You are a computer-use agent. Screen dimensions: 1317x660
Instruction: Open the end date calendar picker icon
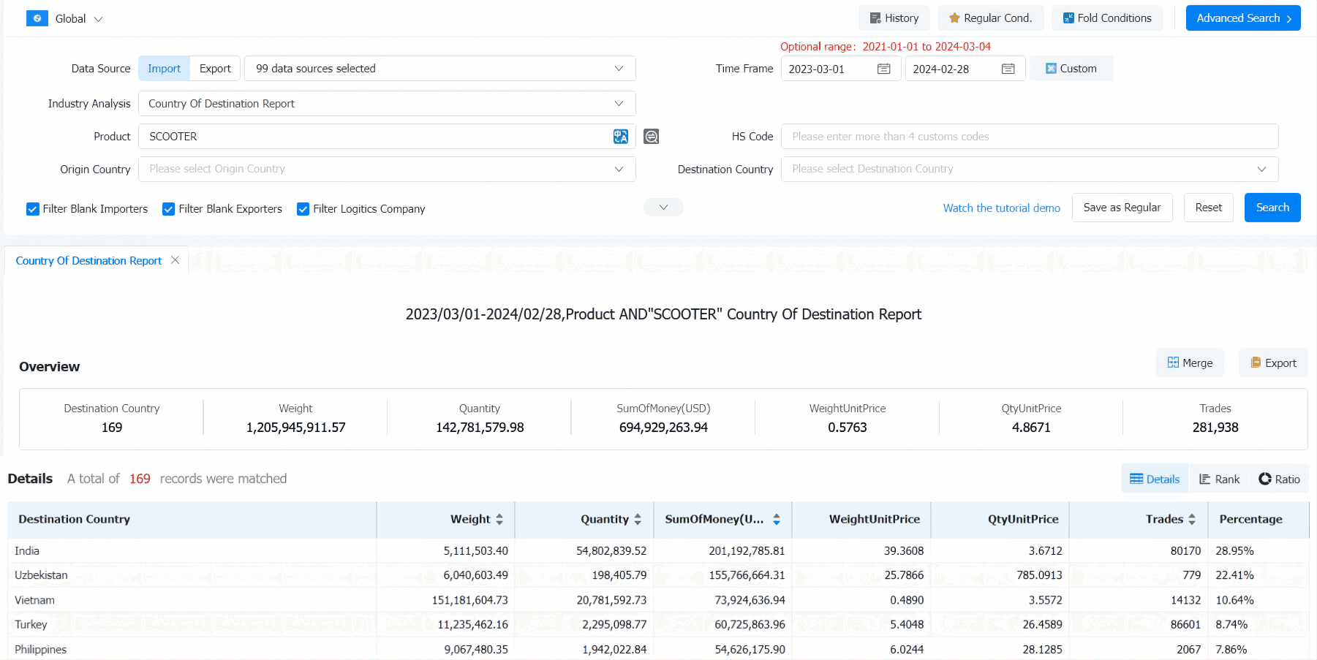click(1008, 69)
